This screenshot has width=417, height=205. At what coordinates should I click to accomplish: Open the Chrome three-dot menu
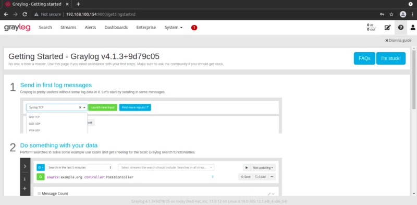pyautogui.click(x=412, y=15)
